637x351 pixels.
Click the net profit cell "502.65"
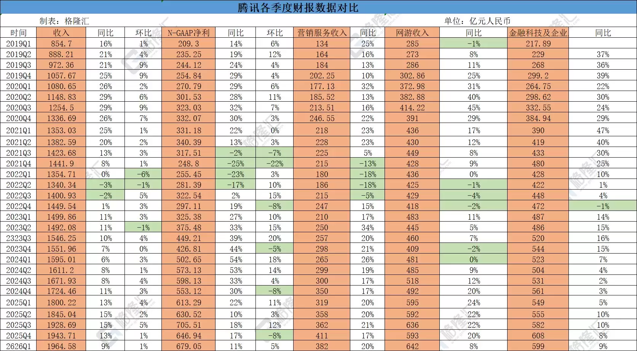coord(189,260)
